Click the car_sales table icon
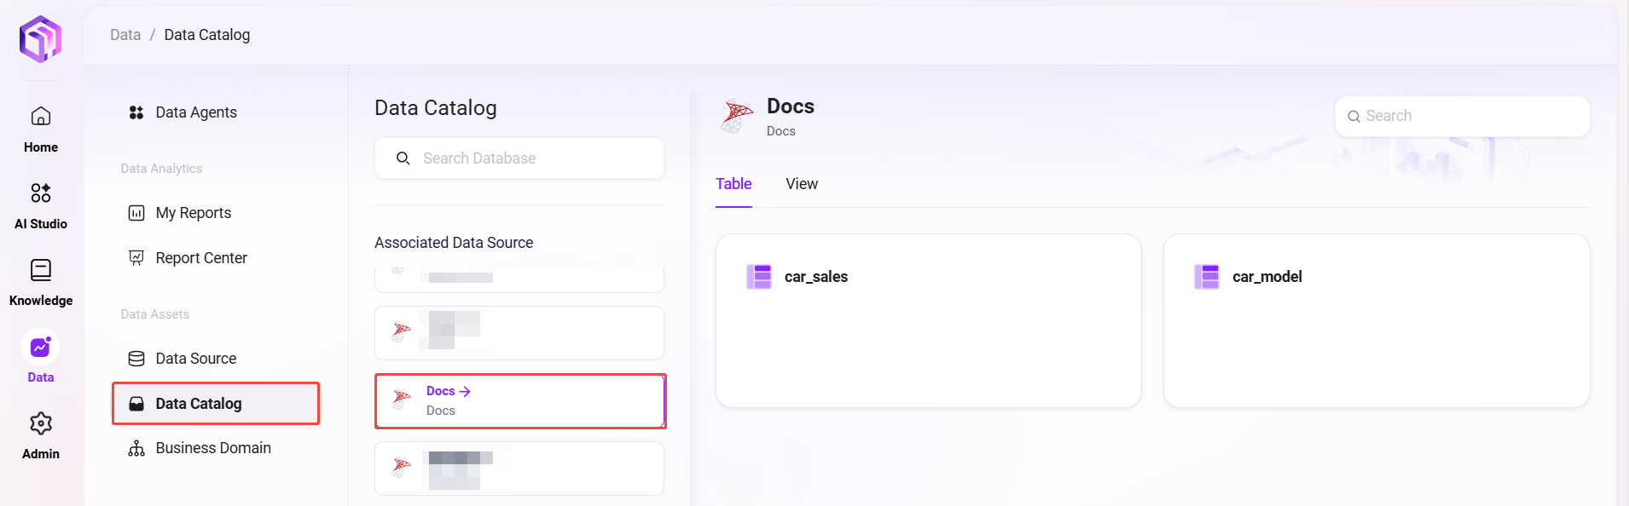 [758, 277]
